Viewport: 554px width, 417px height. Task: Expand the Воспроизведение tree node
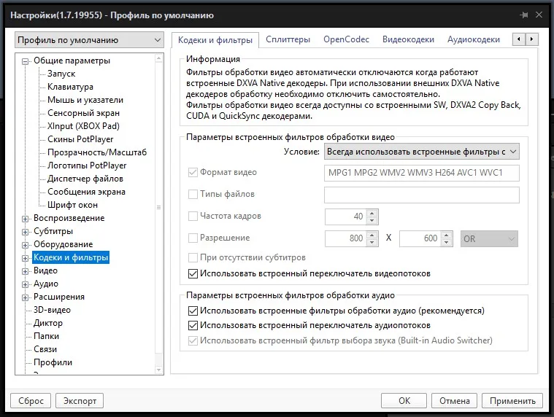(25, 219)
